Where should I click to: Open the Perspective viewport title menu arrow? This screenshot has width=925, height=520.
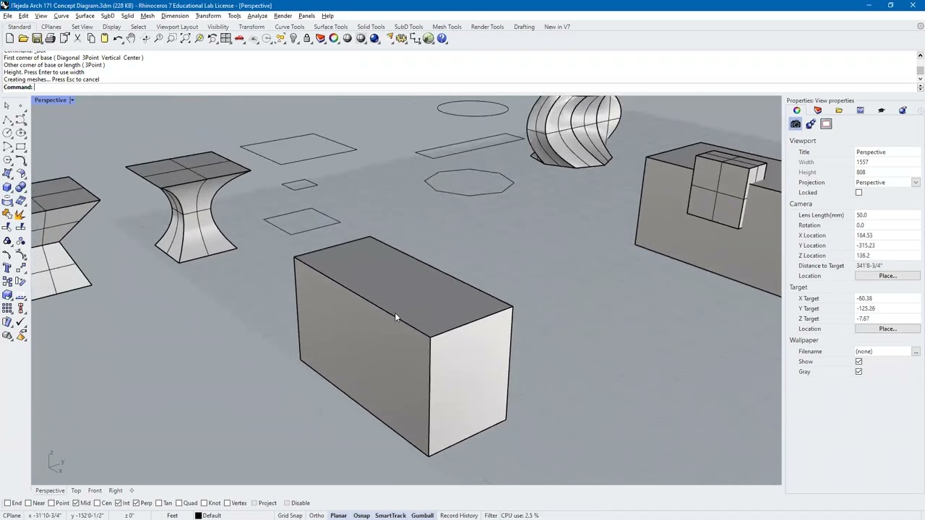(72, 100)
